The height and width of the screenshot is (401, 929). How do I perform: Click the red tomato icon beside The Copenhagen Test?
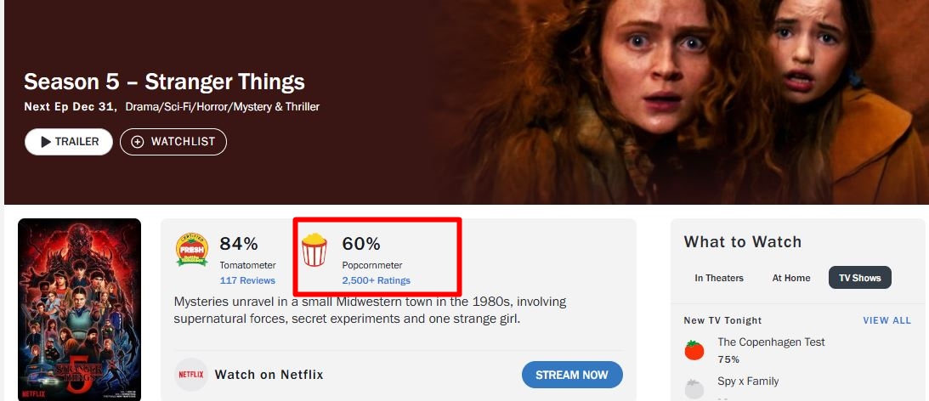tap(695, 350)
